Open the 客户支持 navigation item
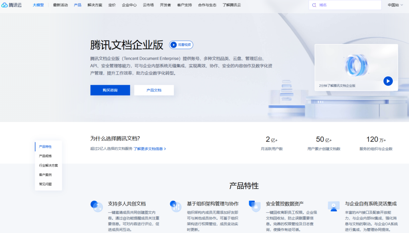 [x=185, y=5]
